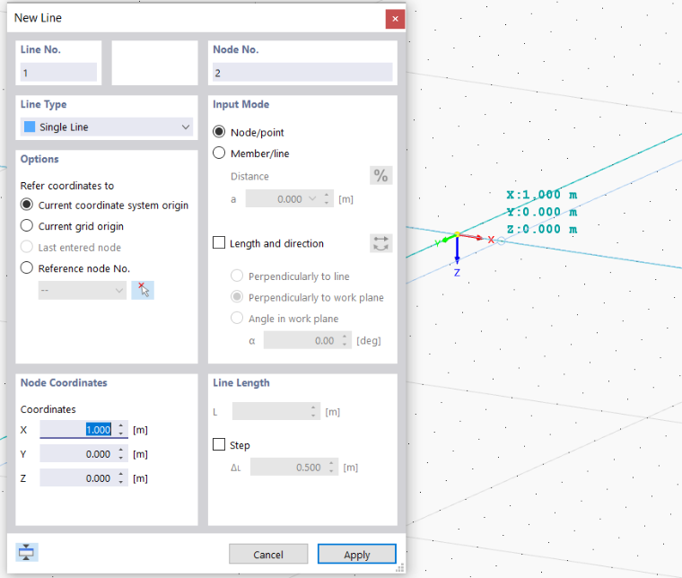Decrease Y coordinate with stepper arrow
This screenshot has height=578, width=682.
(x=121, y=459)
